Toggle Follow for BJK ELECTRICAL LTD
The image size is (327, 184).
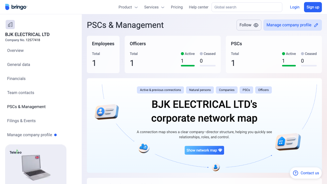[x=249, y=25]
